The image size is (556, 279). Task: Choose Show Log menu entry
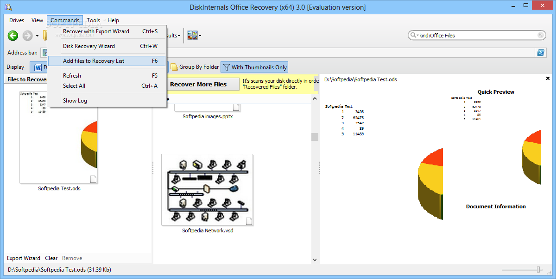click(107, 101)
